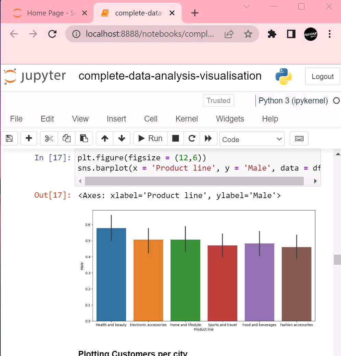Open a new browser tab
The height and width of the screenshot is (356, 341).
coord(195,13)
